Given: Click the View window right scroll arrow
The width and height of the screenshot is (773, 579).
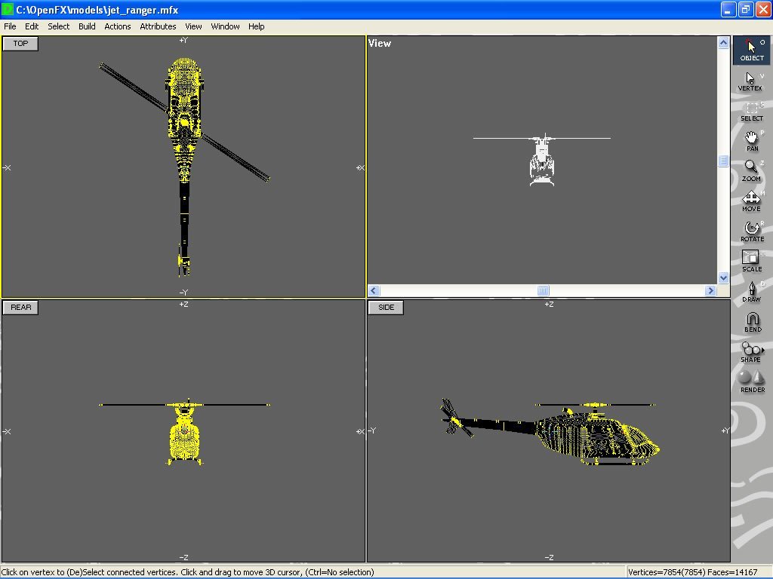Looking at the screenshot, I should (x=710, y=290).
